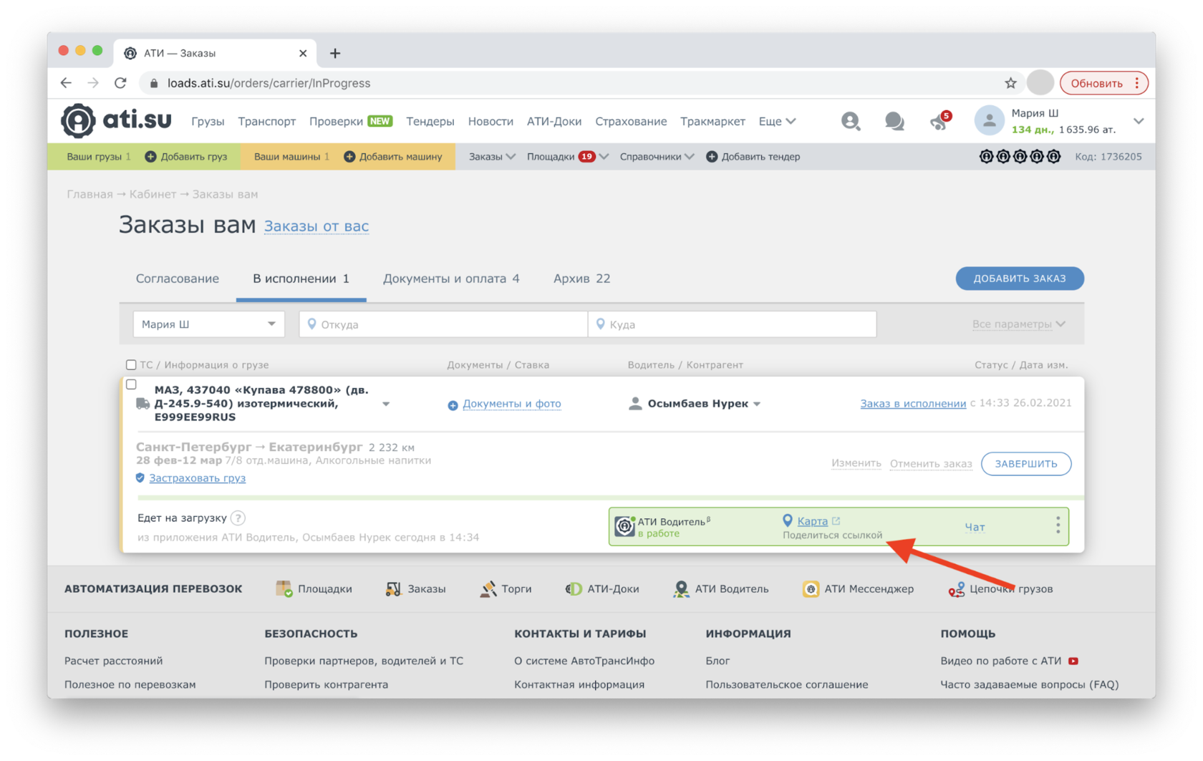
Task: Toggle the select-all orders checkbox
Action: (131, 365)
